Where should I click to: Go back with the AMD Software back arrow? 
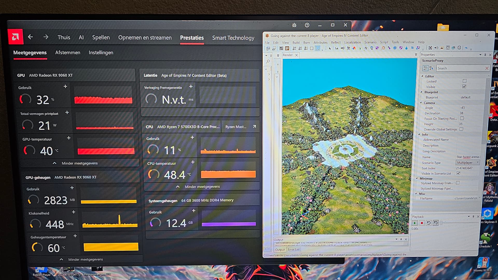click(30, 37)
